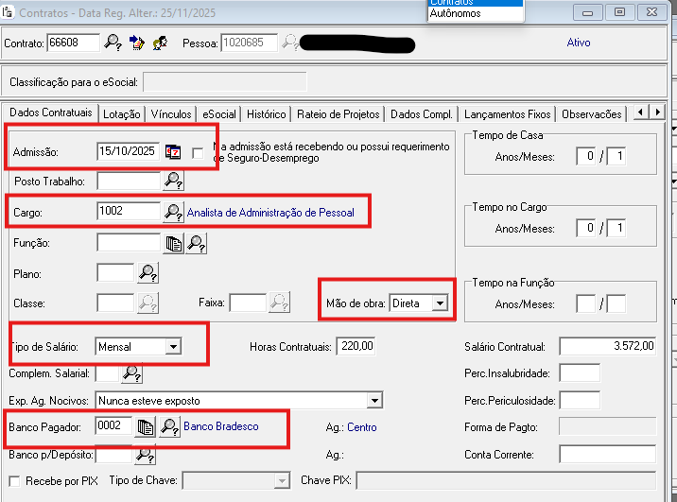Viewport: 677px width, 502px height.
Task: Enable the Recebe por PIX checkbox
Action: click(x=13, y=481)
